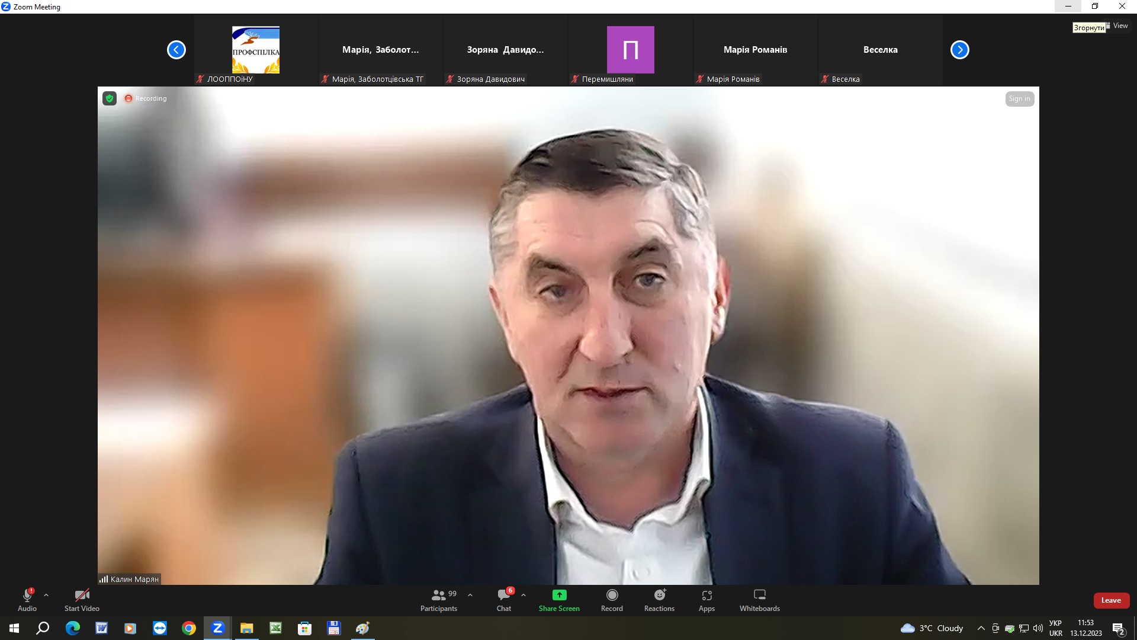
Task: Start recording with the Record button
Action: tap(612, 600)
